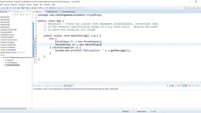Image resolution: width=201 pixels, height=113 pixels.
Task: Select the src folder node
Action: click(3, 55)
